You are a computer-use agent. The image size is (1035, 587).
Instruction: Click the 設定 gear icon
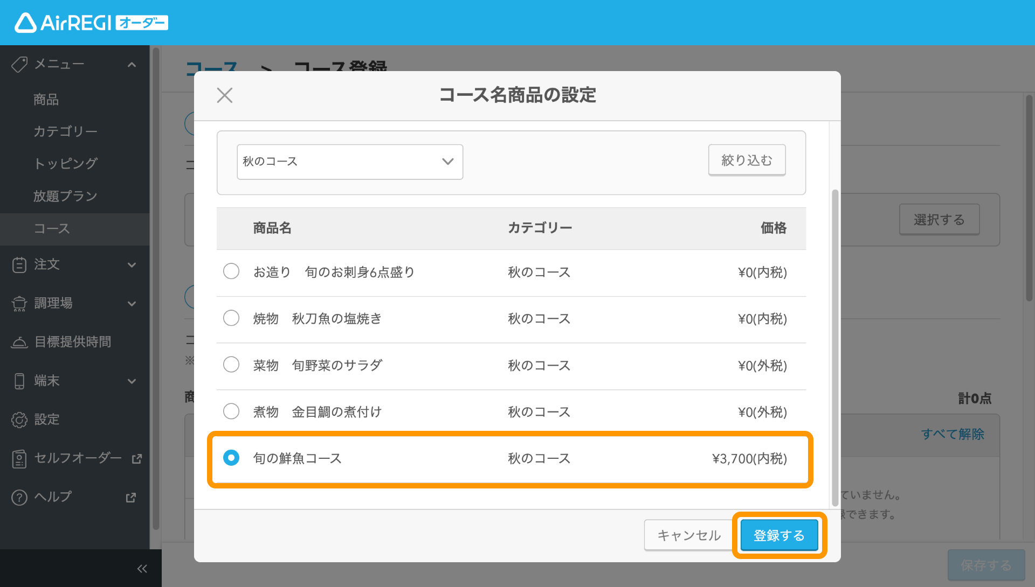pos(19,420)
